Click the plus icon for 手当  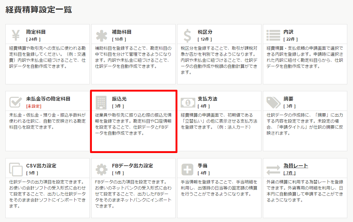(x=187, y=170)
